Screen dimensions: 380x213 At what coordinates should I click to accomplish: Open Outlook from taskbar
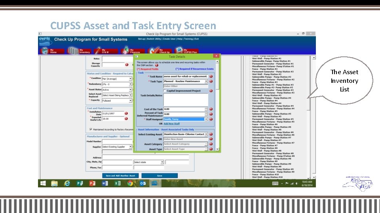point(143,183)
